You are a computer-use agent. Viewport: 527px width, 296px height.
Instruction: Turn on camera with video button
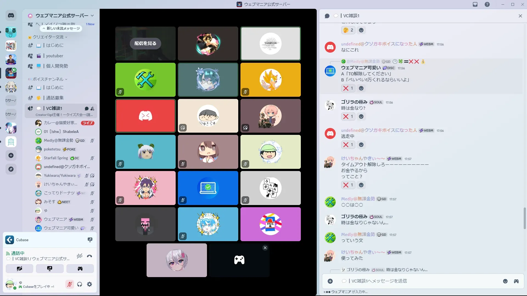click(x=19, y=269)
